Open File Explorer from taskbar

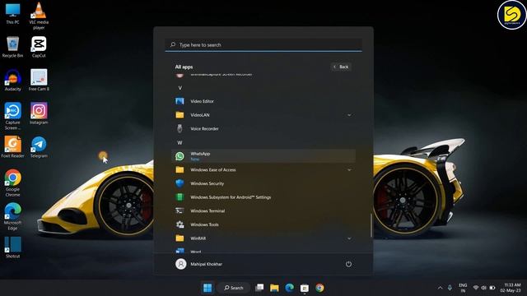tap(274, 288)
